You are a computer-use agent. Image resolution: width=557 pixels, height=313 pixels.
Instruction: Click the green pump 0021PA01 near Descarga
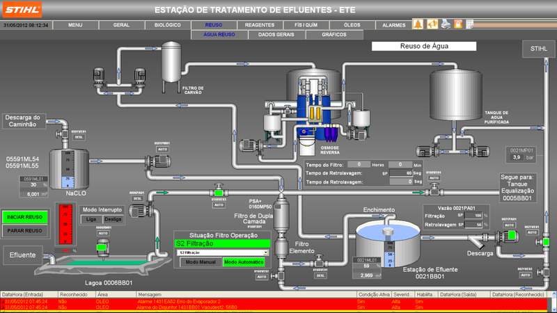coord(508,236)
